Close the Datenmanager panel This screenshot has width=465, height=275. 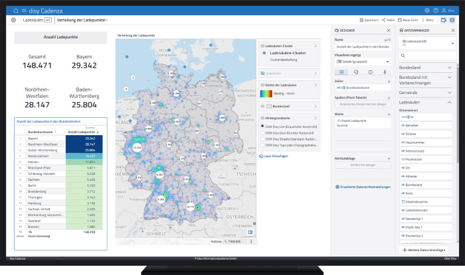point(453,30)
